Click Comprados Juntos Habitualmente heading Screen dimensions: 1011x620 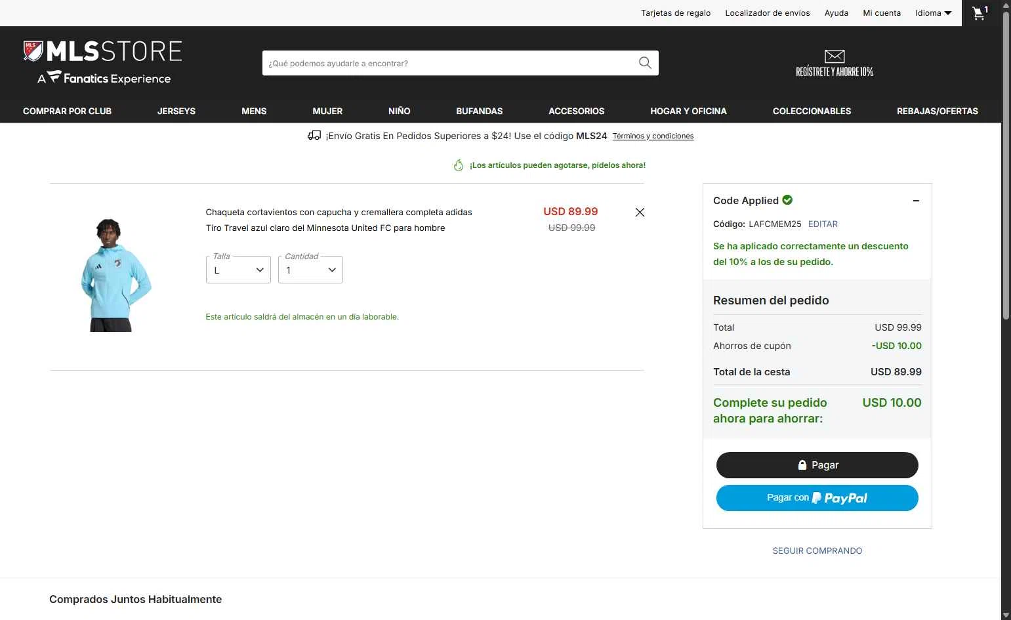(136, 599)
